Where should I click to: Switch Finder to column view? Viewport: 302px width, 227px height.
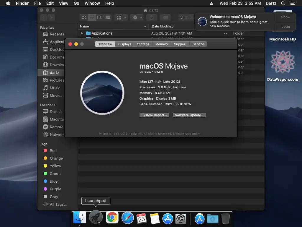(x=100, y=17)
